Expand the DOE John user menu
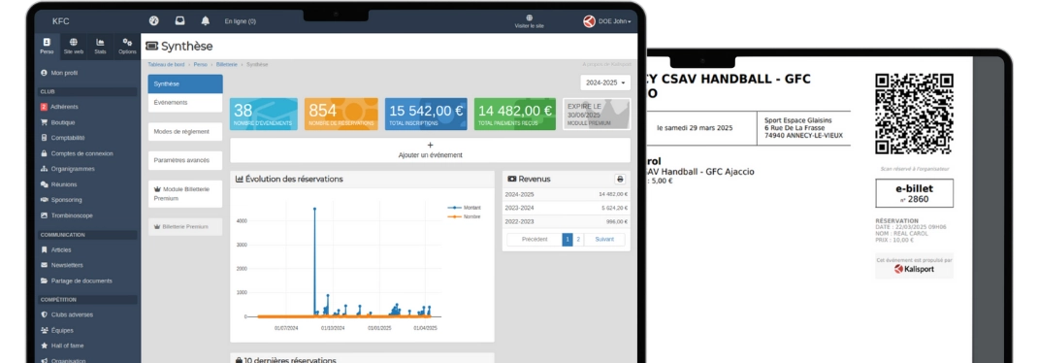The width and height of the screenshot is (1038, 363). pyautogui.click(x=607, y=21)
